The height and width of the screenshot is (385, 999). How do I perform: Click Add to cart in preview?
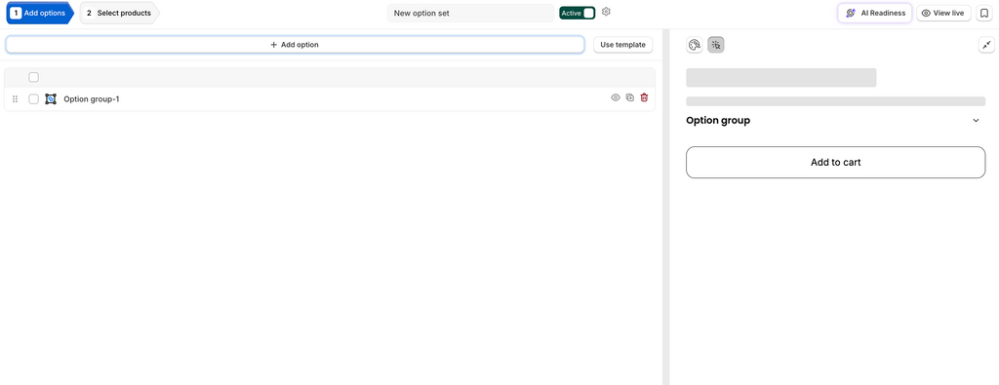(836, 162)
